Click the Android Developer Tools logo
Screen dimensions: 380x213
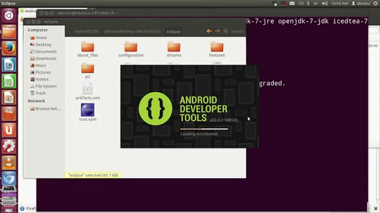155,109
